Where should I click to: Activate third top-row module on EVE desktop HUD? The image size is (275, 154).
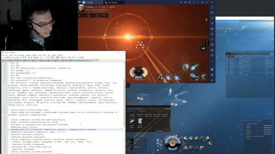click(x=196, y=139)
